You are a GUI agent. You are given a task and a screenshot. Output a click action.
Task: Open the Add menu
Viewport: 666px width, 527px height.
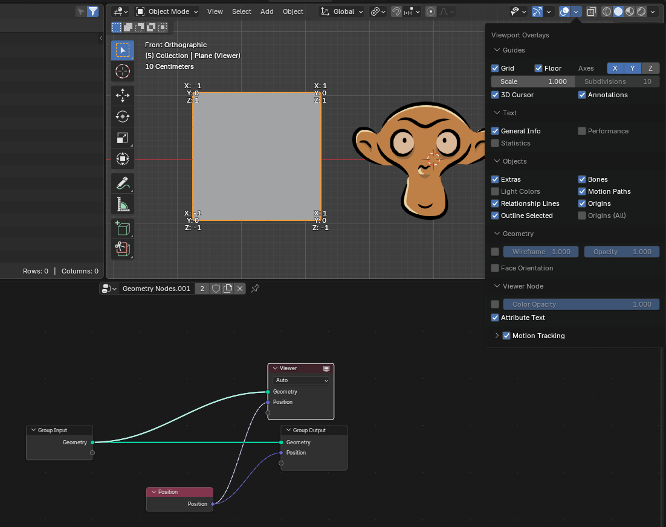tap(267, 11)
